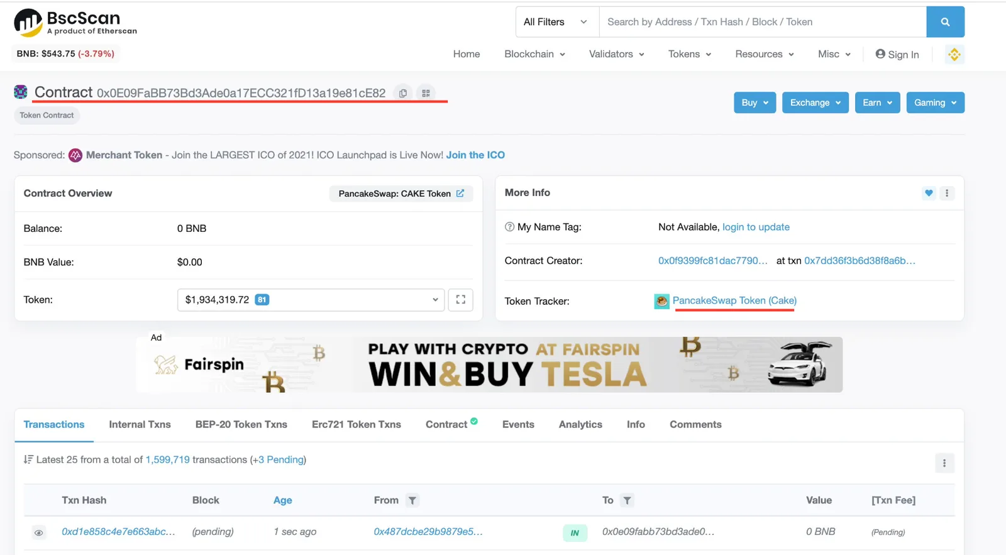Open external link icon on CAKE Token tag
Viewport: 1006px width, 555px height.
(460, 194)
